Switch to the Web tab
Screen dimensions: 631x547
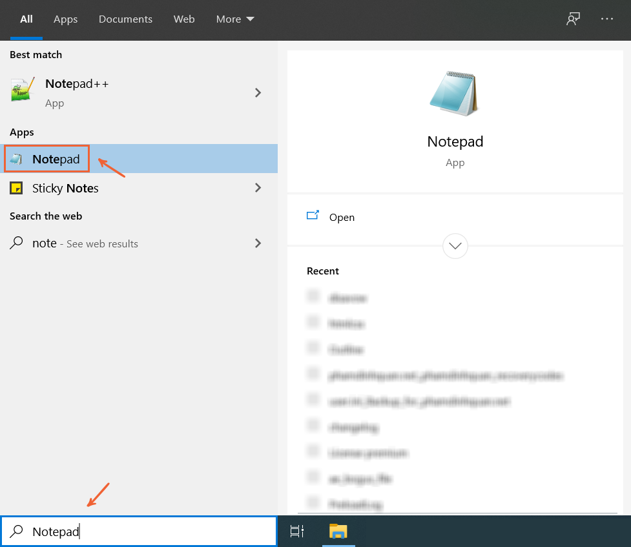[184, 19]
